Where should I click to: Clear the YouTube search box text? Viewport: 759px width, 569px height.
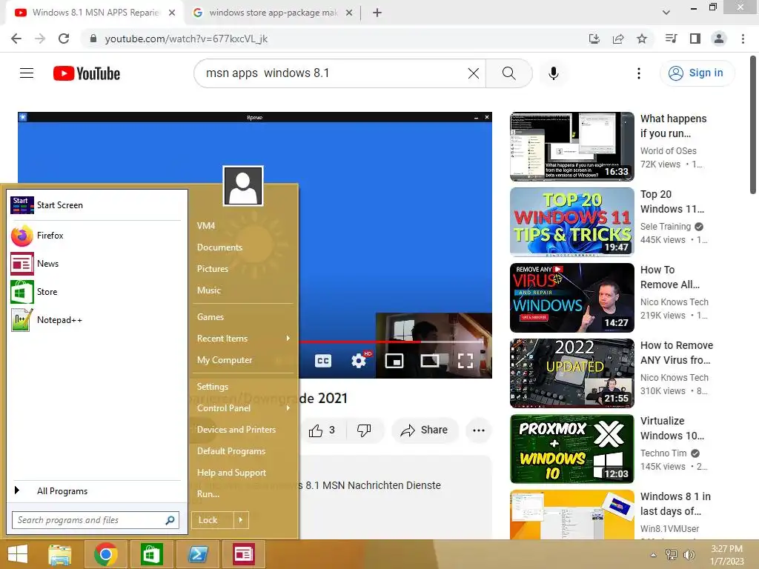pyautogui.click(x=474, y=73)
